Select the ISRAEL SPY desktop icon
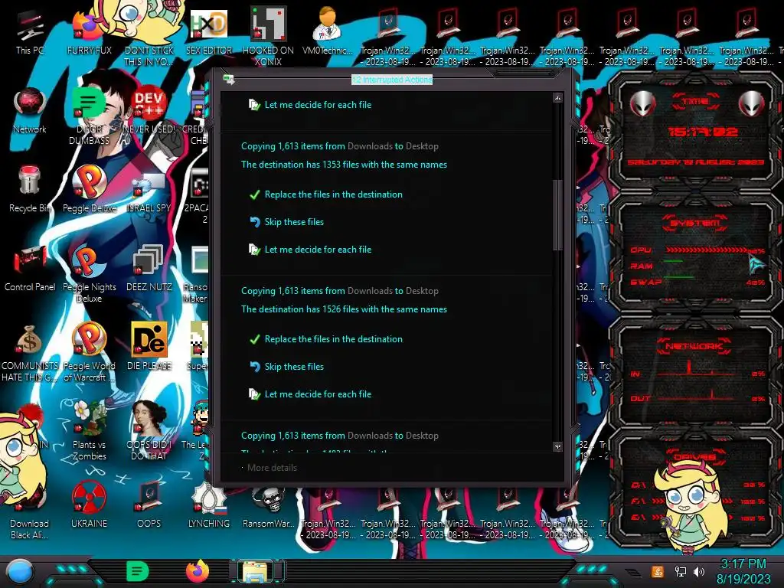Image resolution: width=784 pixels, height=588 pixels. click(x=149, y=190)
